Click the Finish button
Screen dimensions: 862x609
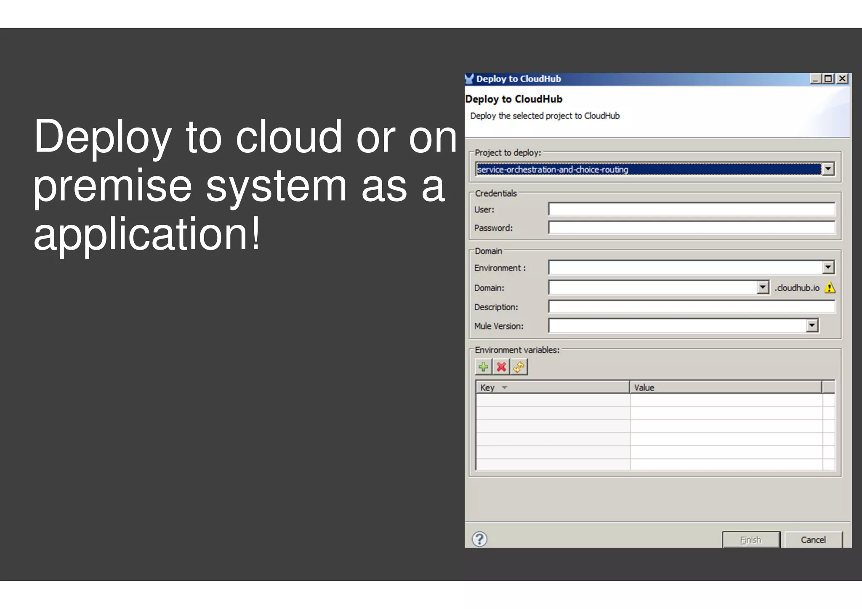(751, 540)
